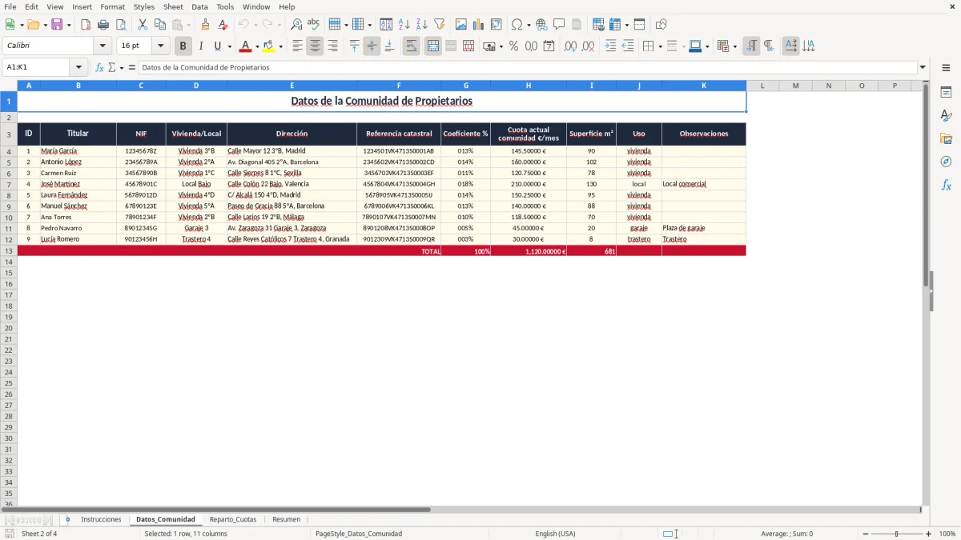This screenshot has width=961, height=540.
Task: Add a decimal place
Action: [x=570, y=46]
